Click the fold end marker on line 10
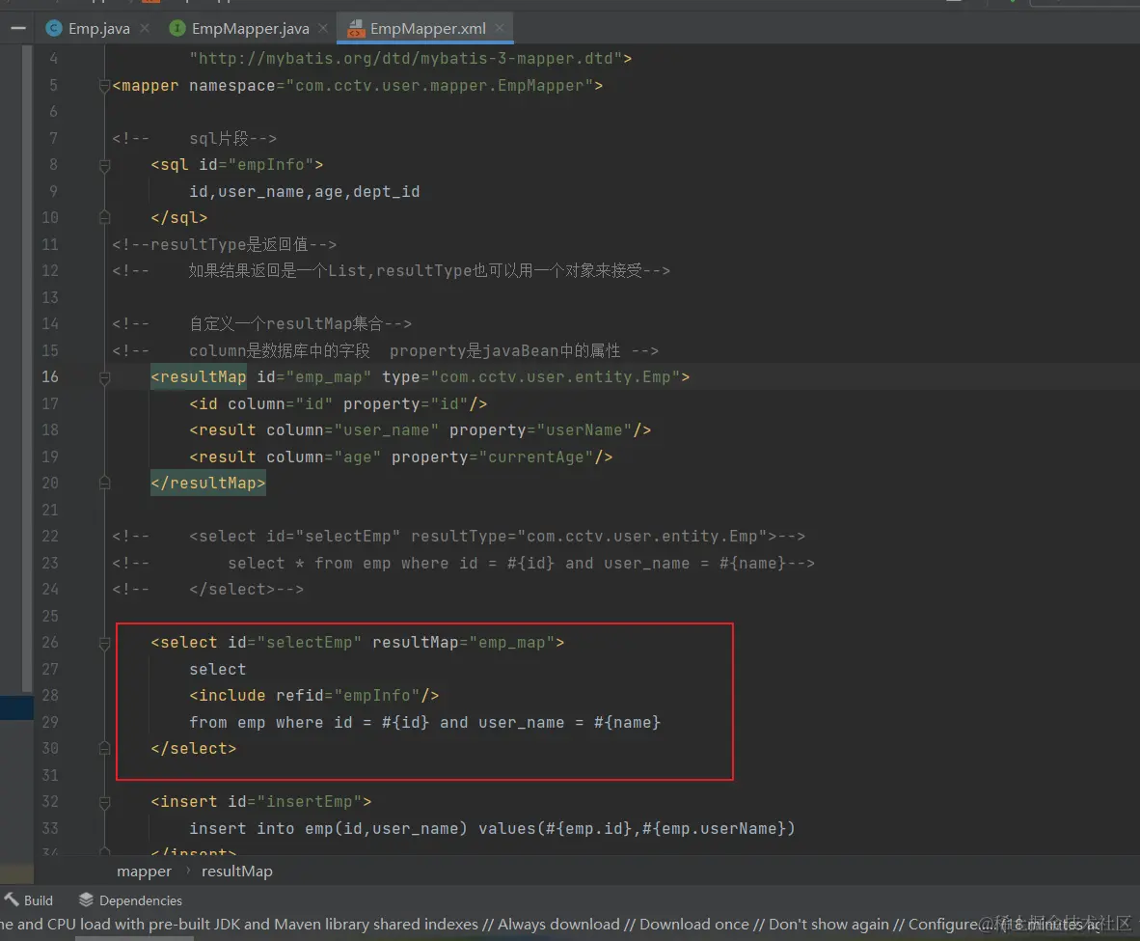 tap(104, 217)
